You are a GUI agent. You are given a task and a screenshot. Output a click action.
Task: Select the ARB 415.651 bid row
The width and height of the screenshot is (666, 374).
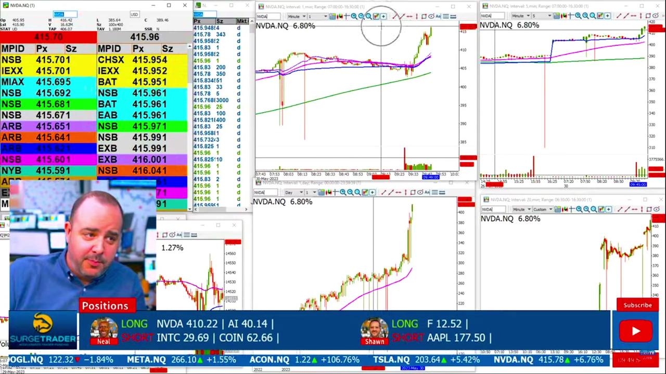tap(48, 126)
